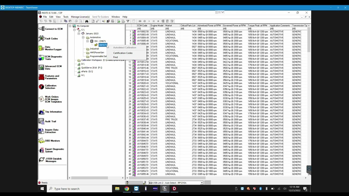Open J1939 Datalink Messages

tap(50, 160)
